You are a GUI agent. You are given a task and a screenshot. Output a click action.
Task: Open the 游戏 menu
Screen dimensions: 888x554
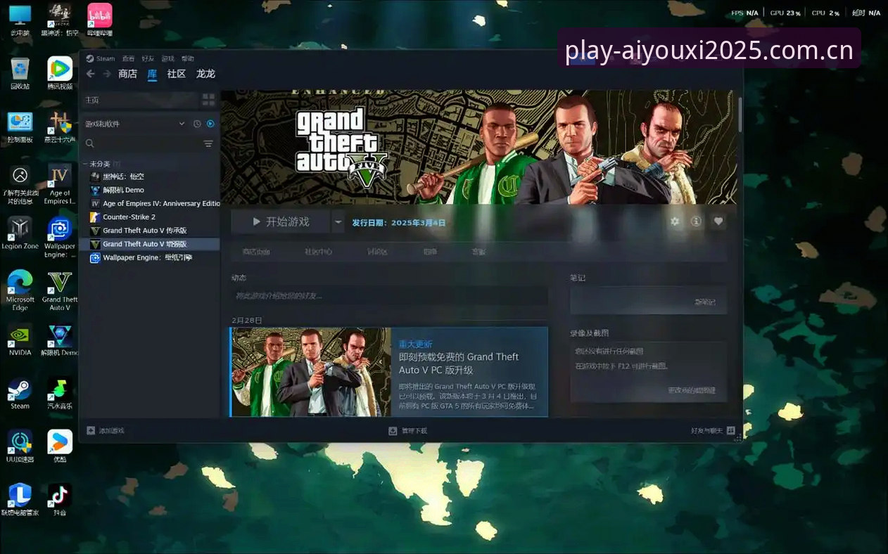pos(167,58)
